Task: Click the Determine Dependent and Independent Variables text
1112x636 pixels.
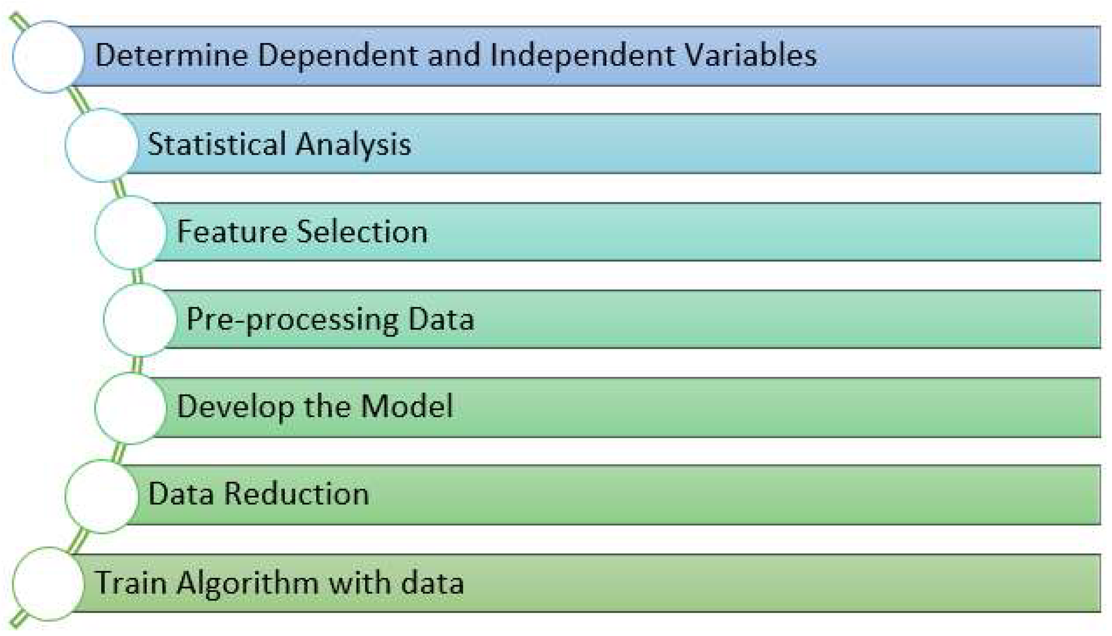Action: click(455, 55)
